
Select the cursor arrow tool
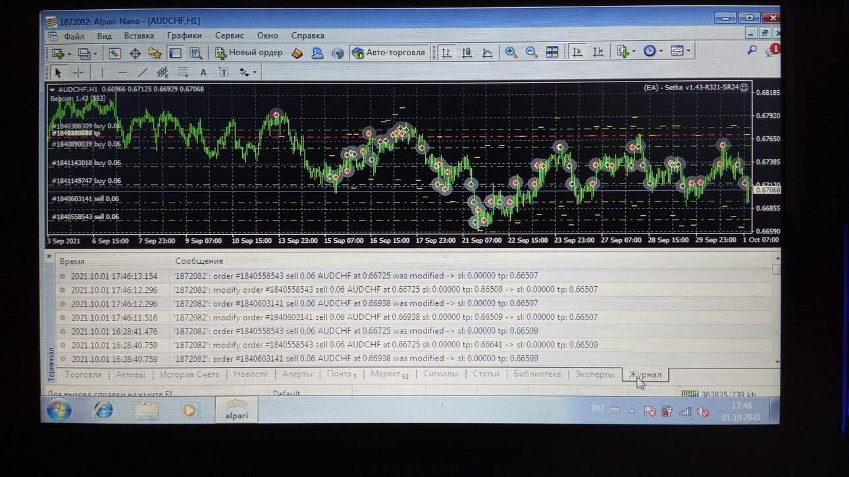(x=58, y=72)
